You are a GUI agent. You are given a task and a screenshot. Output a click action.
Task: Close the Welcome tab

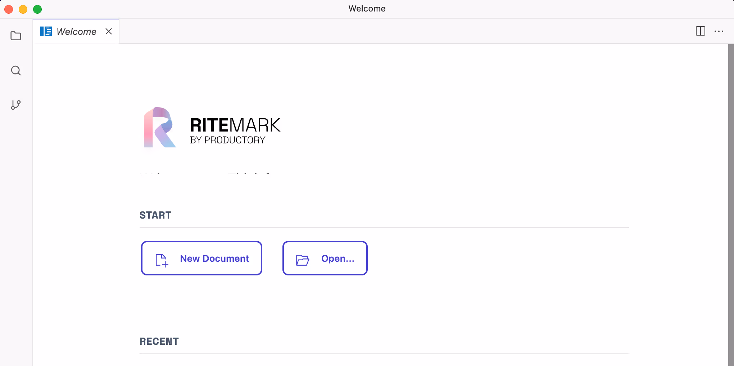point(109,32)
